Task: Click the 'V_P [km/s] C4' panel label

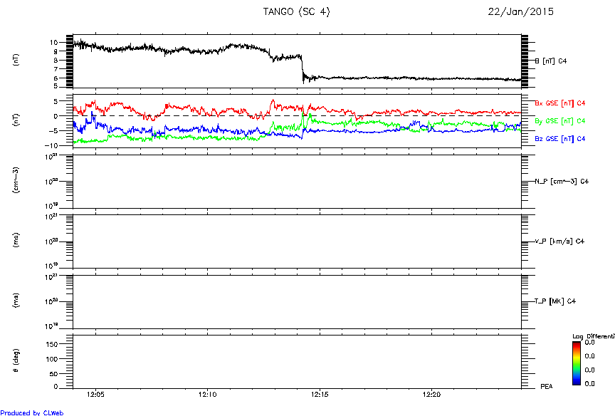Action: [559, 241]
